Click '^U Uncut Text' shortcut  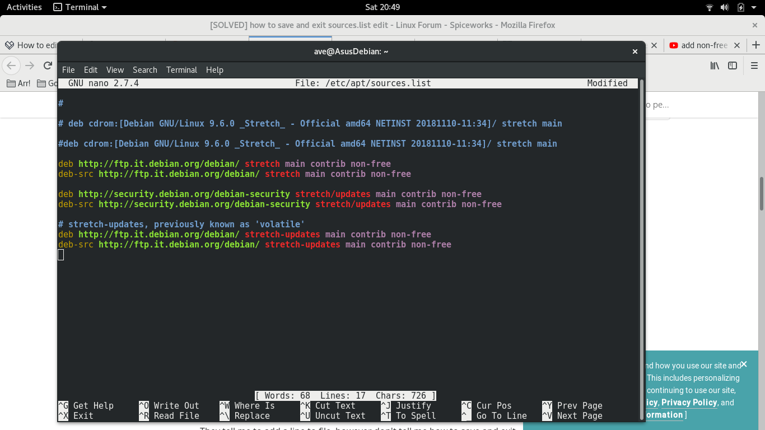click(x=333, y=415)
